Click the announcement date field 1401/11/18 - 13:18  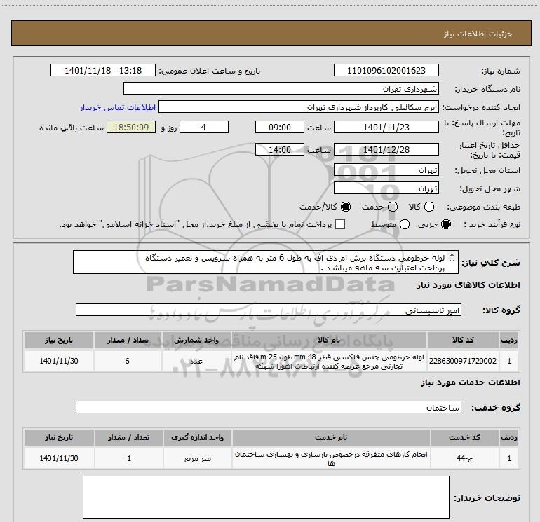pos(103,70)
